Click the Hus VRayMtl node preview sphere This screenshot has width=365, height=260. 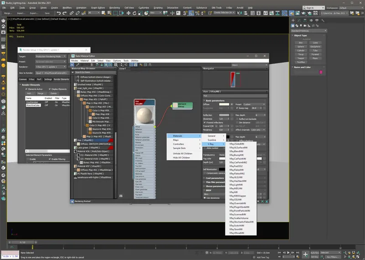coord(145,115)
